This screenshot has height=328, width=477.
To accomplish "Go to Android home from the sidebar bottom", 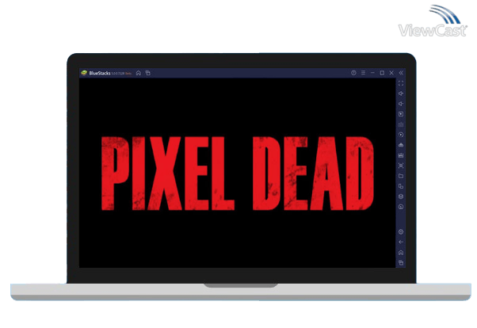I will 401,253.
